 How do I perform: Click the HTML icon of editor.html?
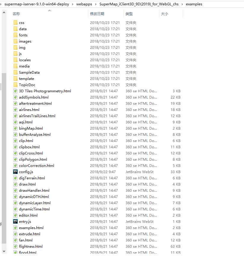click(15, 215)
